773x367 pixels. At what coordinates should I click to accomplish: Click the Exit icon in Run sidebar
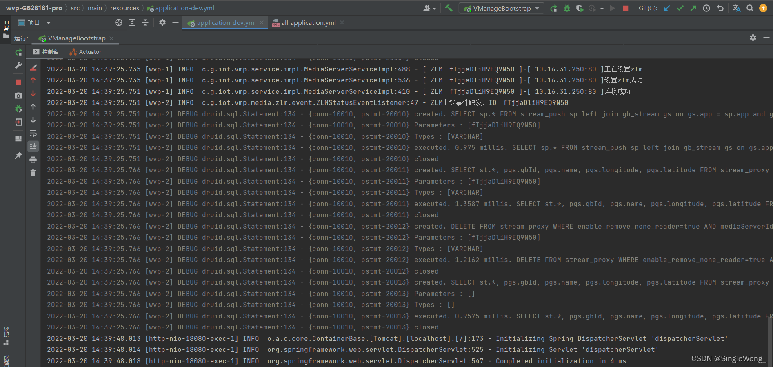pyautogui.click(x=18, y=122)
